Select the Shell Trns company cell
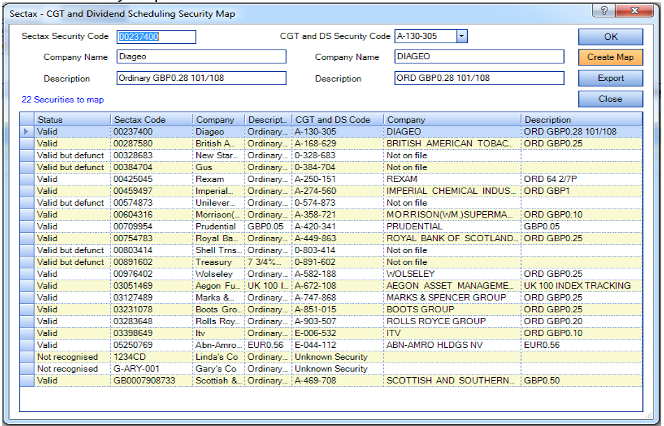 click(219, 250)
